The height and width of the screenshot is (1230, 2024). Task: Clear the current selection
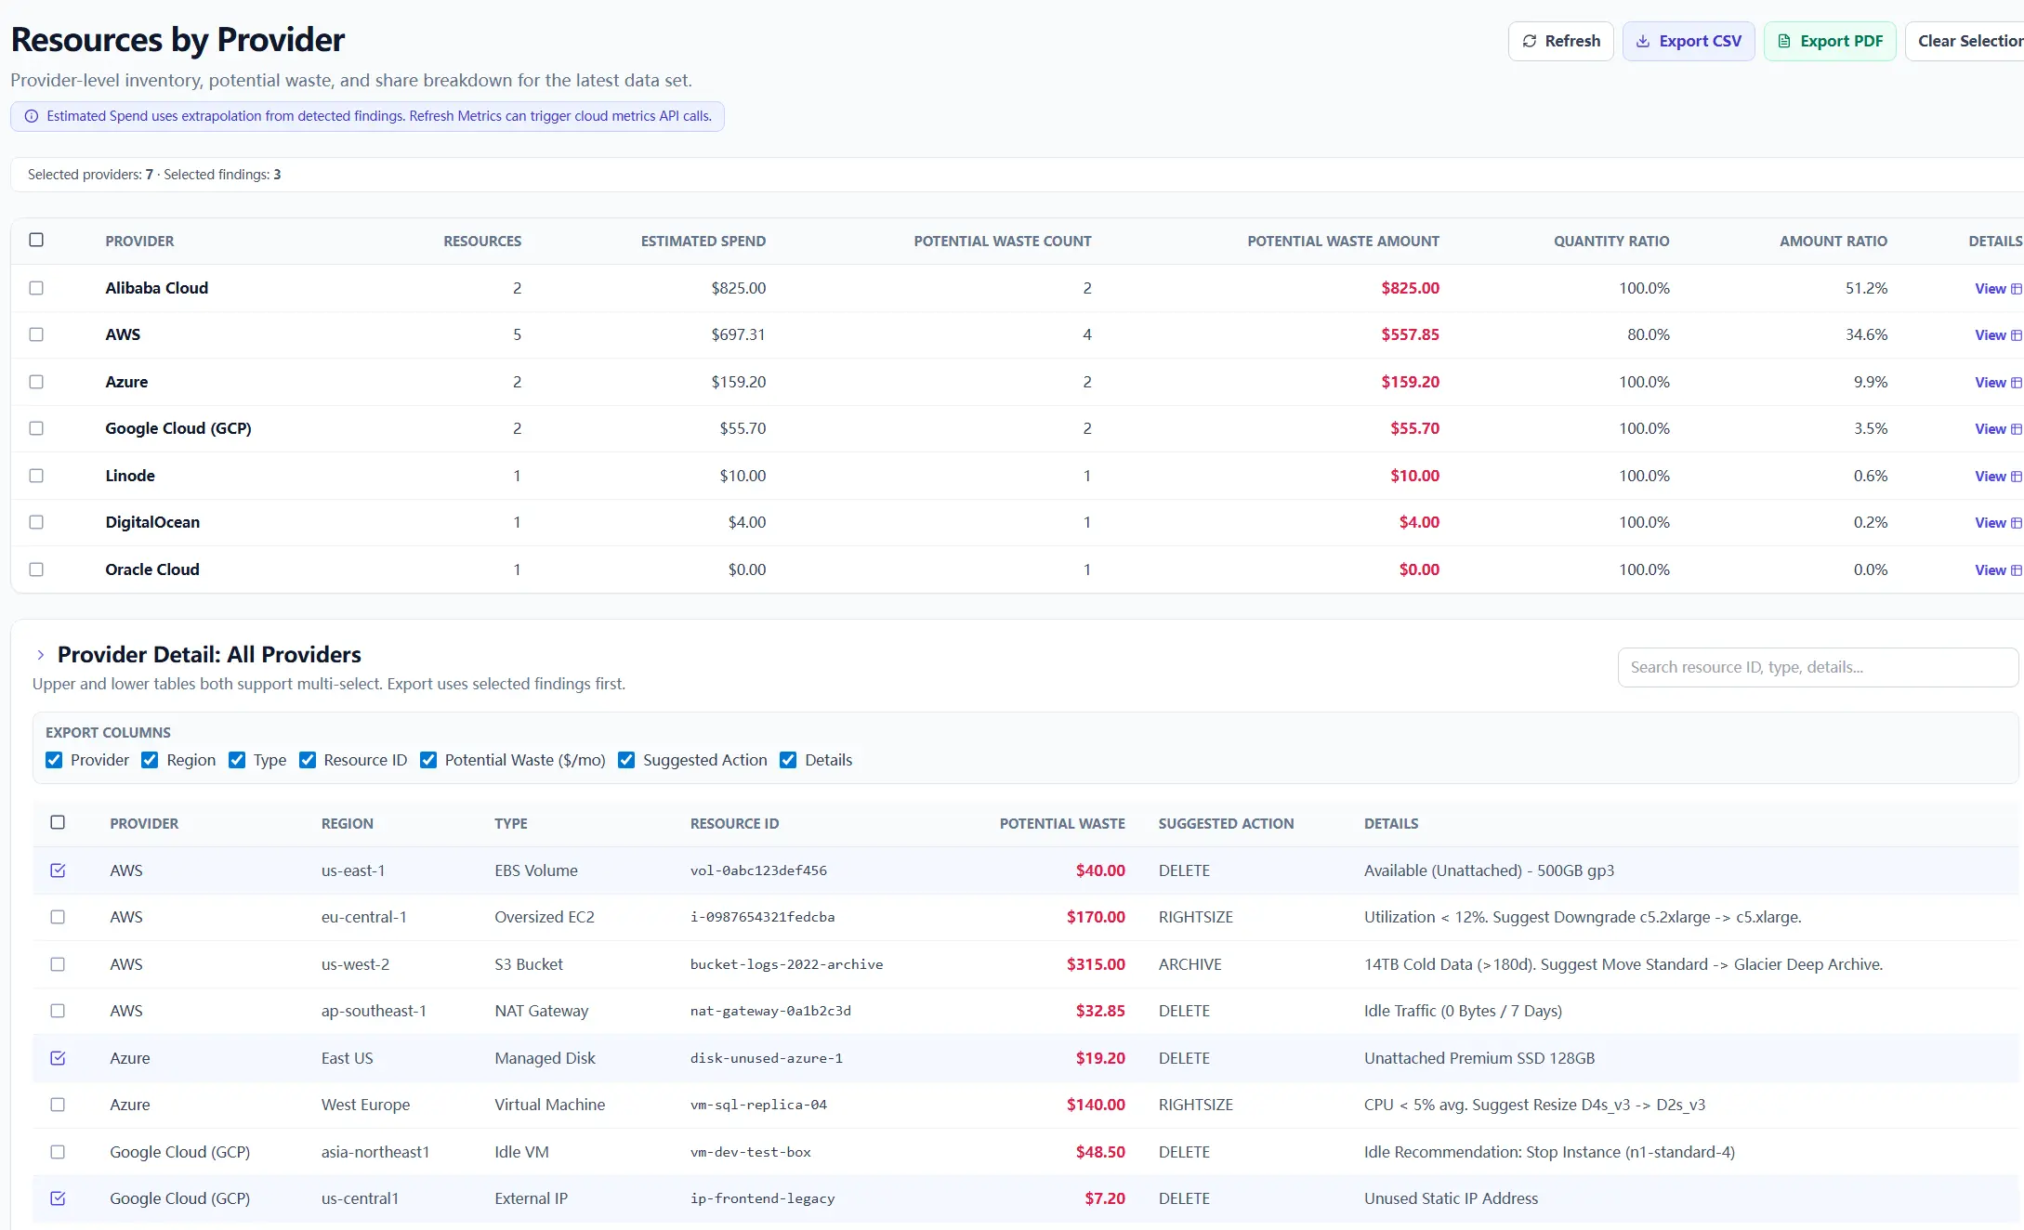coord(1965,41)
